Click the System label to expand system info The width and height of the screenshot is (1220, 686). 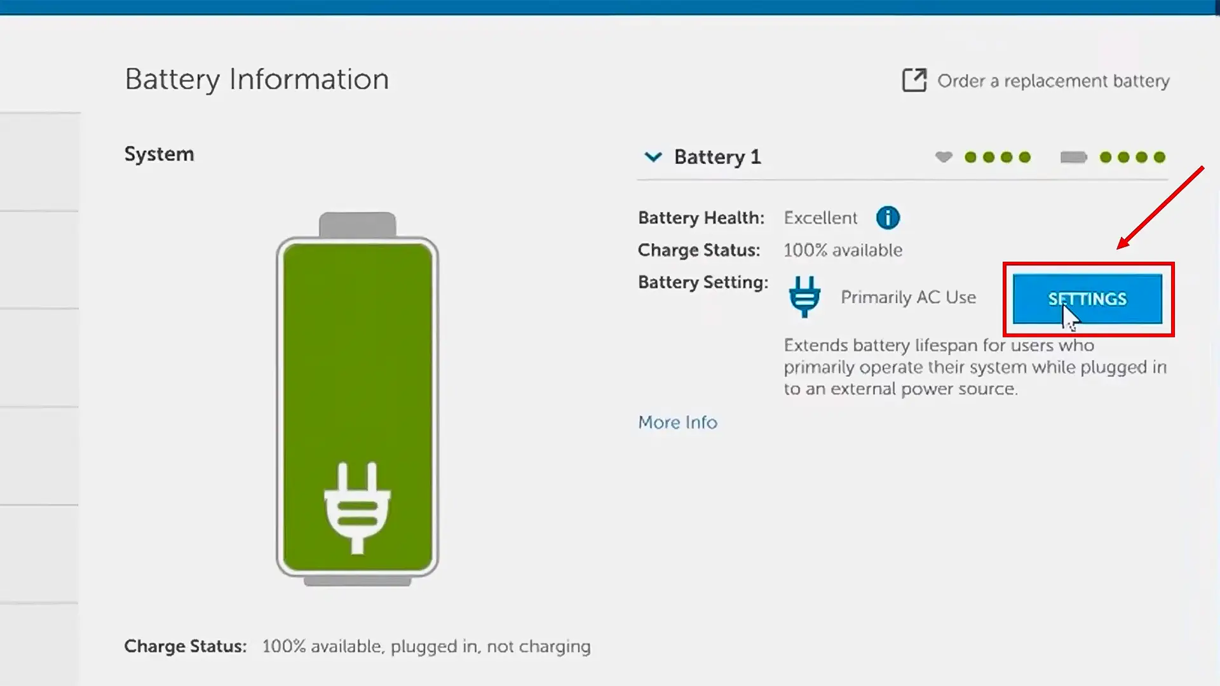click(x=158, y=153)
